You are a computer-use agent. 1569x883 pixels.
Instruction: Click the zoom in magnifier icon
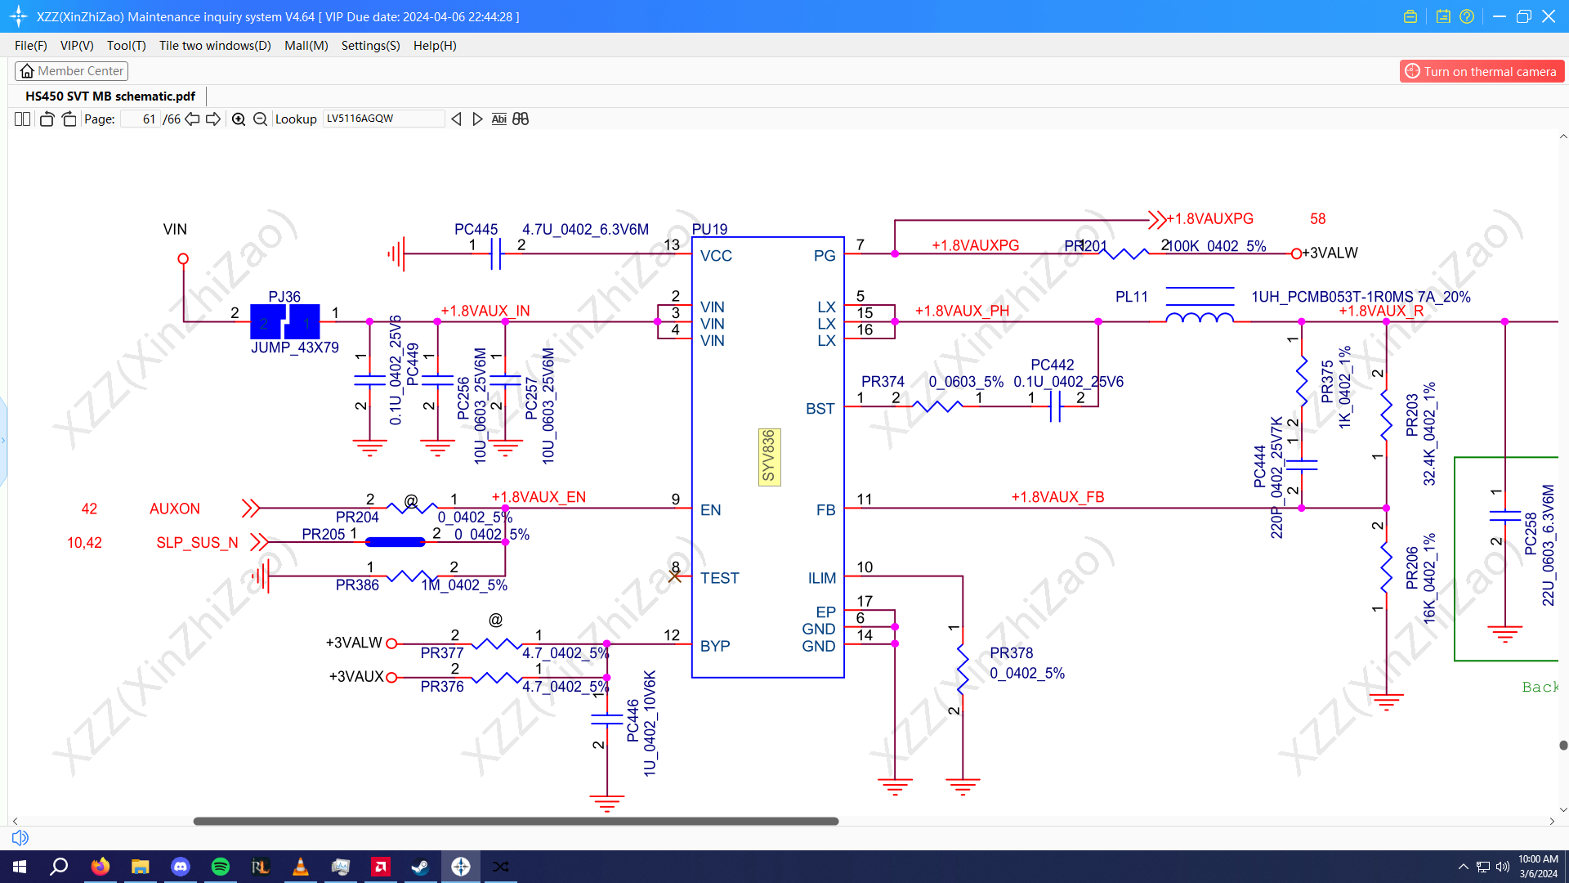[239, 119]
